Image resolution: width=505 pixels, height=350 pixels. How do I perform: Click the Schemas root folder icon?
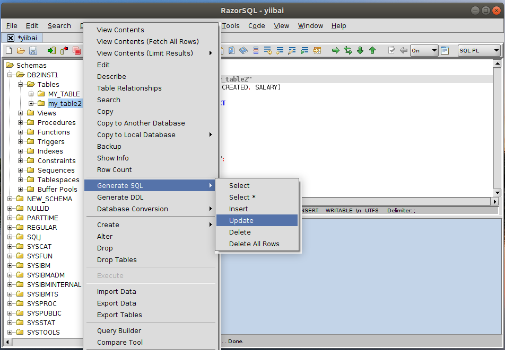pos(10,65)
